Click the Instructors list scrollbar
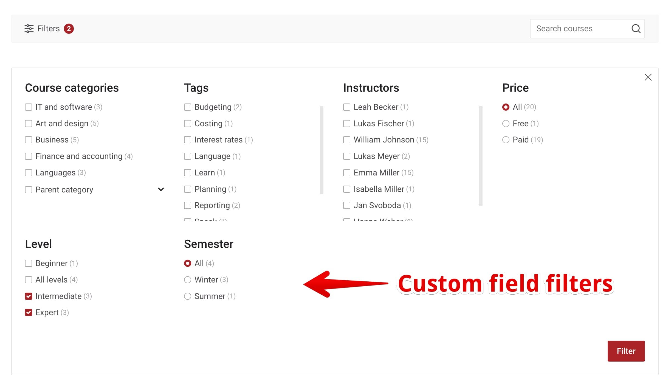 click(x=481, y=156)
